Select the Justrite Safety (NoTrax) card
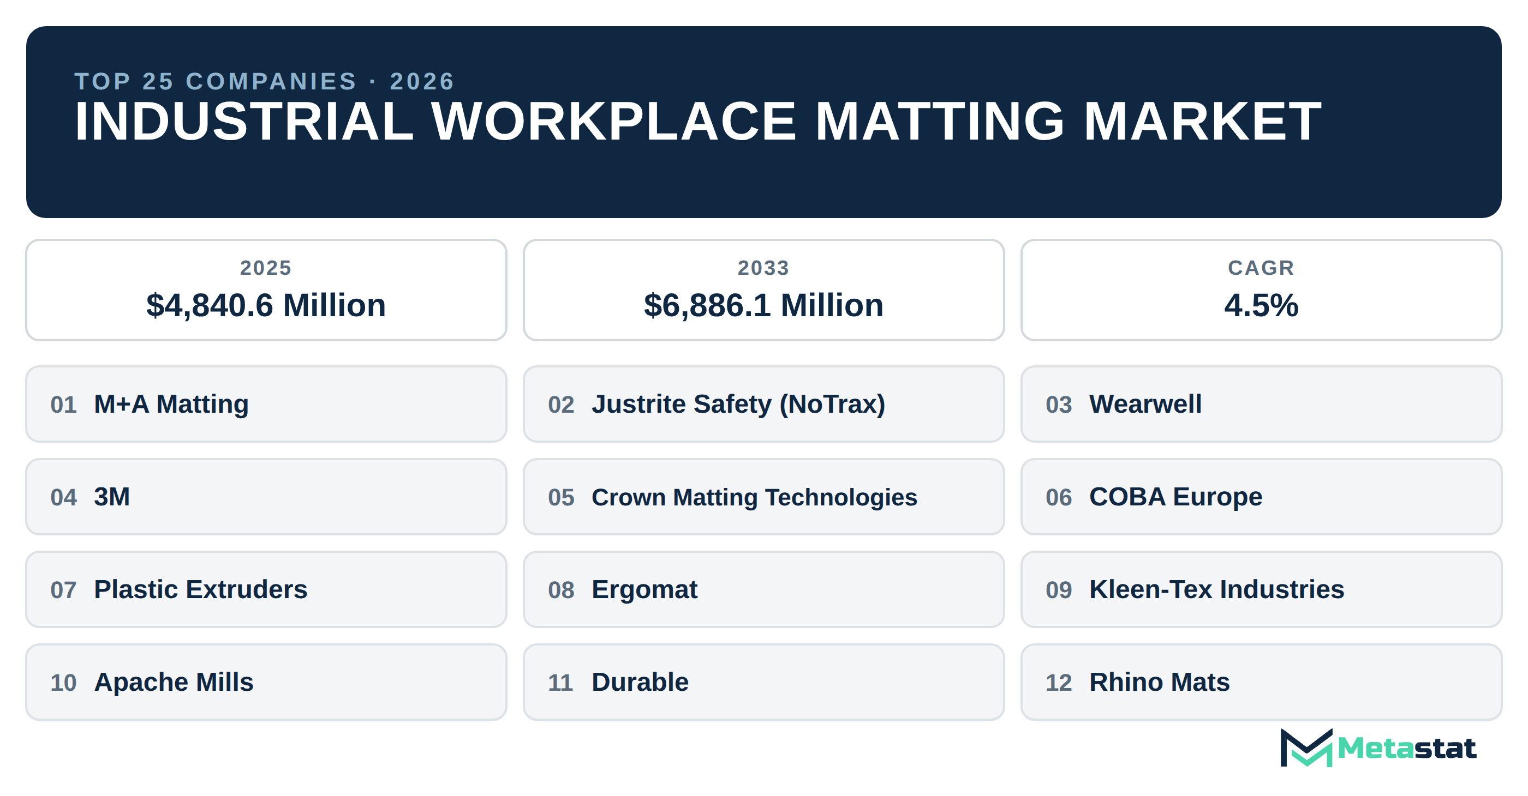1528x796 pixels. pos(763,404)
